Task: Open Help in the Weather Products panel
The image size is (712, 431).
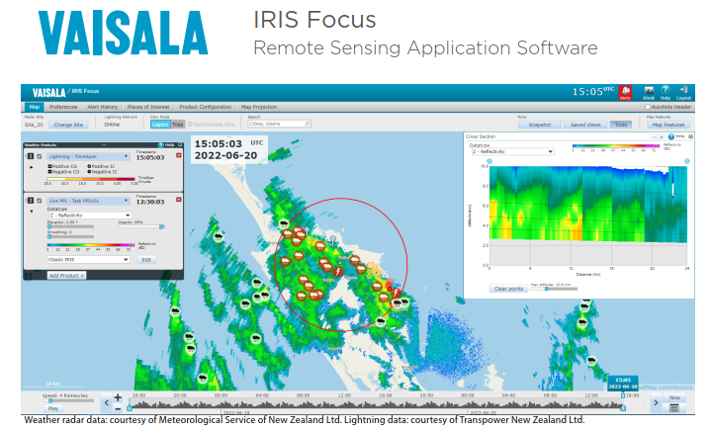Action: coord(166,144)
